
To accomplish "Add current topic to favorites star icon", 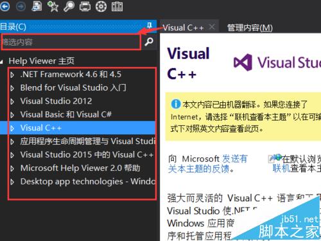I will 53,6.
